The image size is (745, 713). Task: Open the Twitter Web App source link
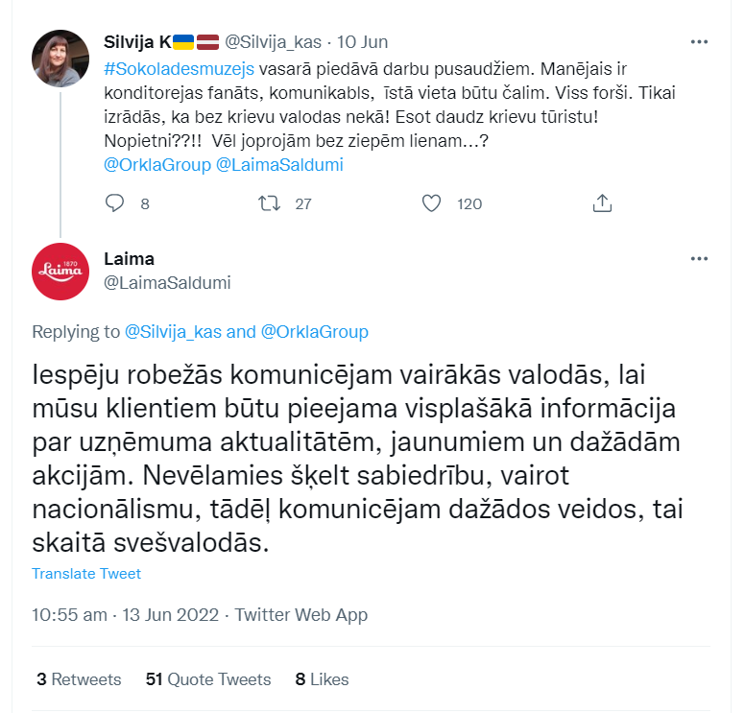301,615
